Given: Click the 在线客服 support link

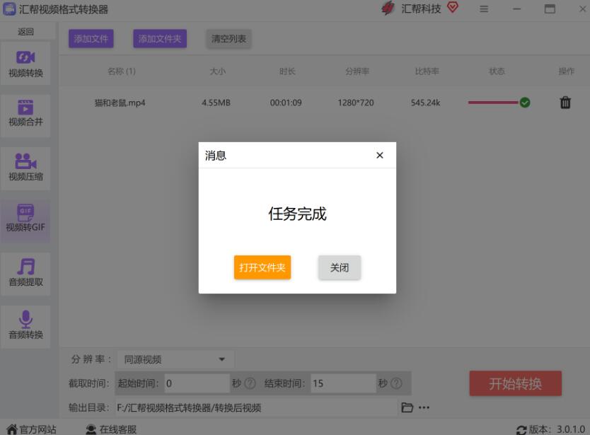Looking at the screenshot, I should [111, 429].
